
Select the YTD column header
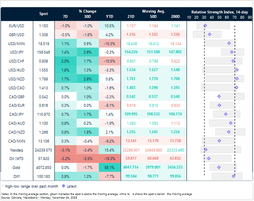109,17
